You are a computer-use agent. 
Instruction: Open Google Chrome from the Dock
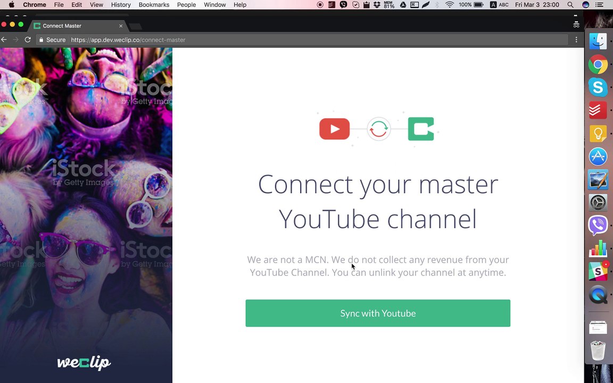pos(598,64)
